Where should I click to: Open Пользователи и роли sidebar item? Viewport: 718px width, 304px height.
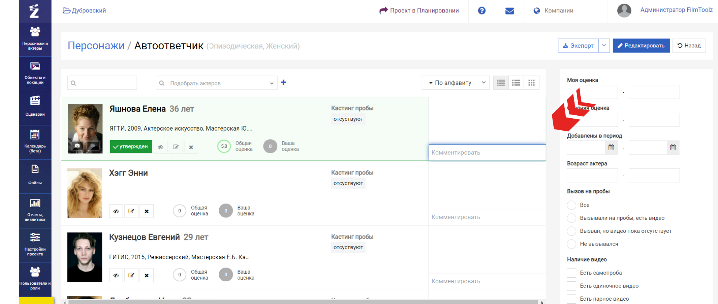click(35, 279)
